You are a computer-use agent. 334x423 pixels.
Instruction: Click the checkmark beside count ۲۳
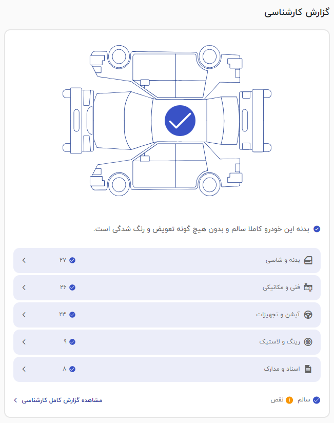pyautogui.click(x=72, y=315)
